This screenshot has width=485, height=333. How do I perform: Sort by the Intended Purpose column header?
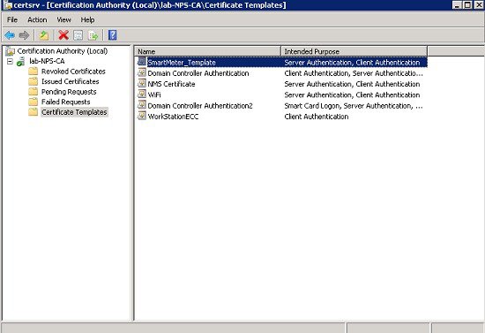[x=354, y=51]
